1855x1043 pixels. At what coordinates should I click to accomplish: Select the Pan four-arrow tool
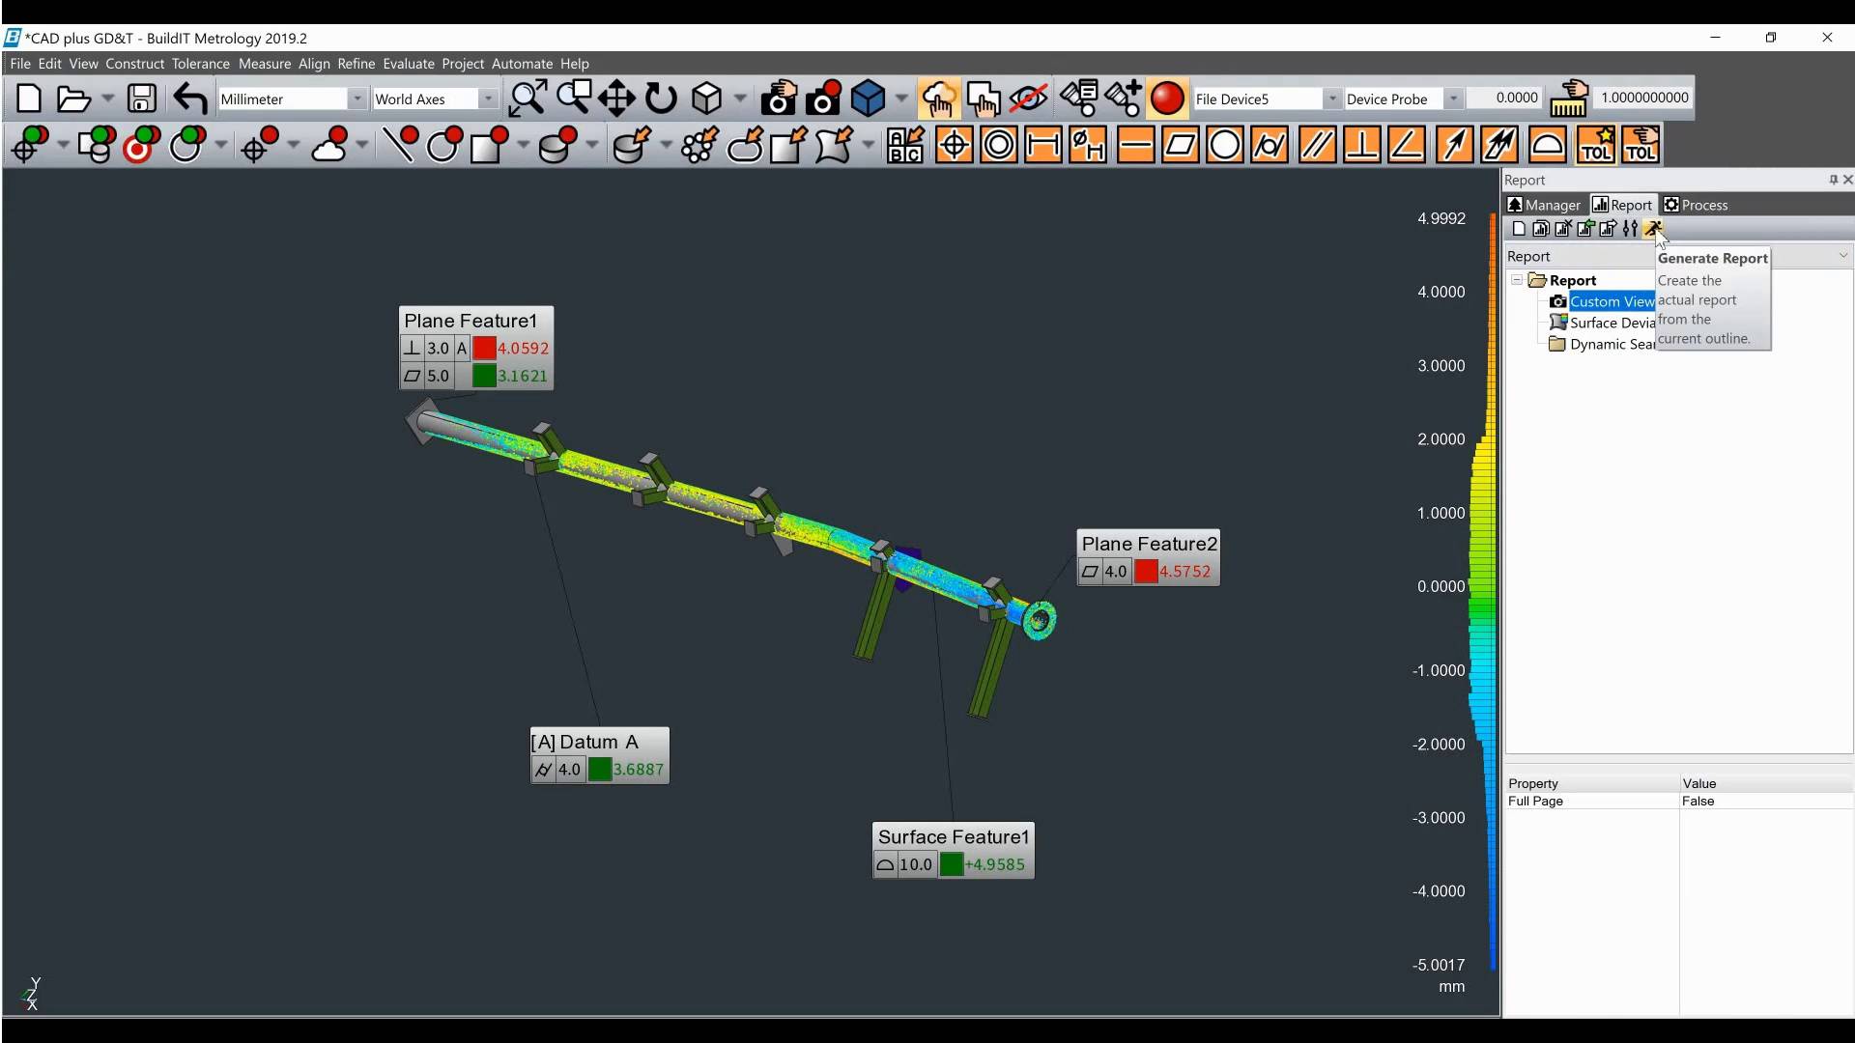[616, 99]
